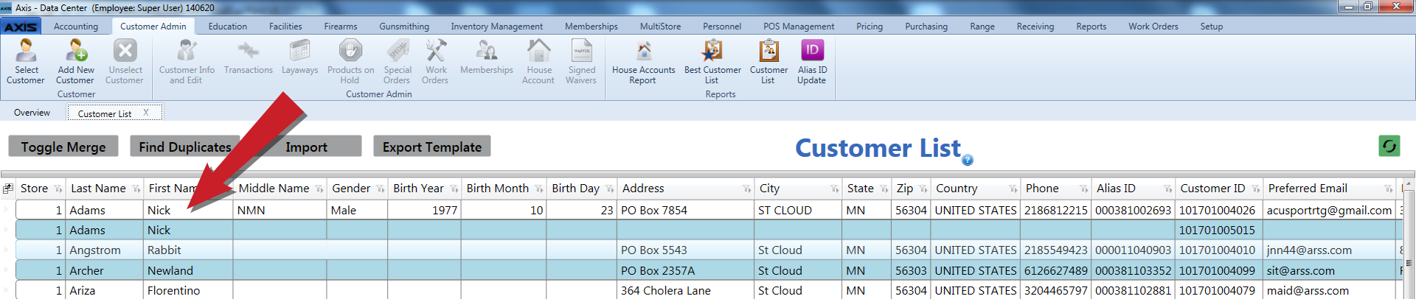This screenshot has width=1416, height=299.
Task: Click the grid field chooser icon
Action: click(x=8, y=189)
